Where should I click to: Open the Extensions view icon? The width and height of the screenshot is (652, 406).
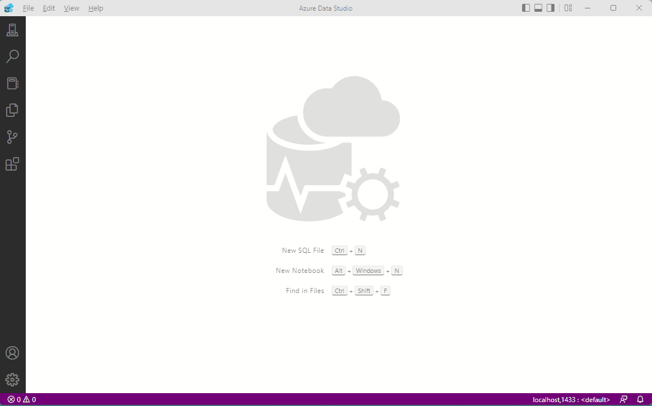point(12,164)
